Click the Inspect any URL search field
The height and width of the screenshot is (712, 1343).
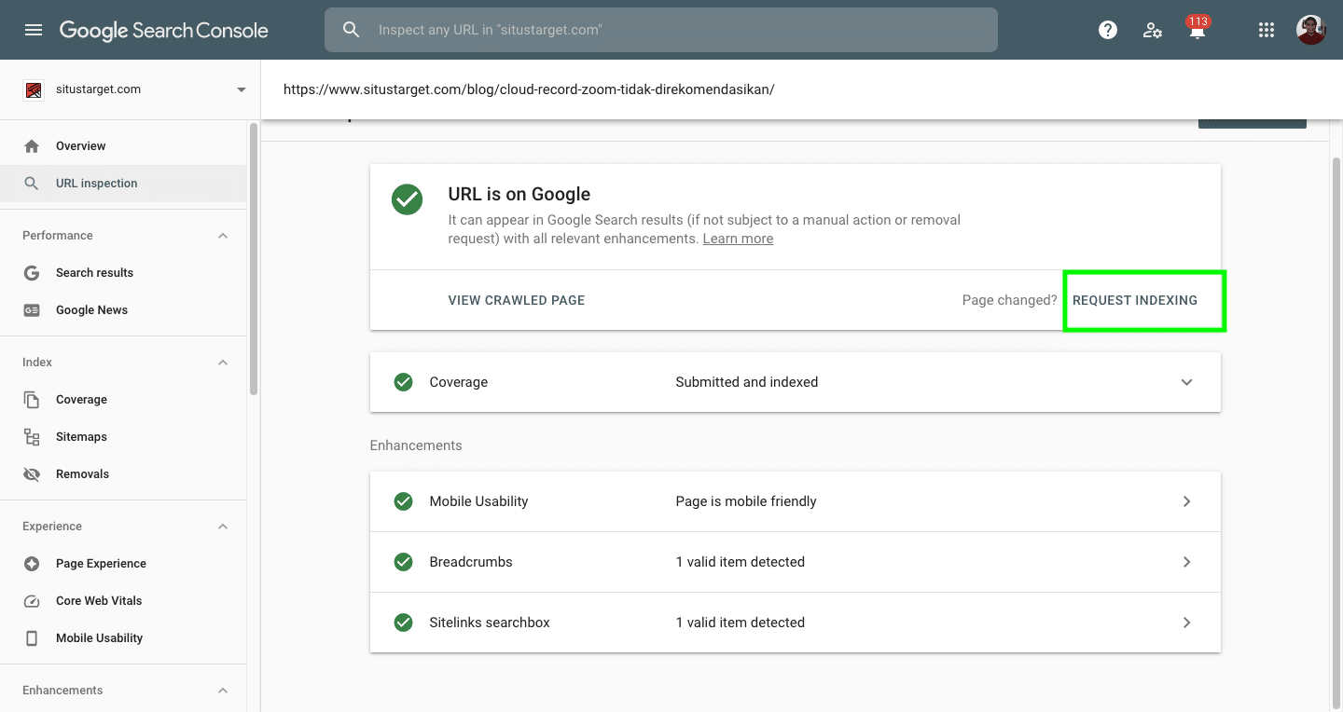(661, 30)
